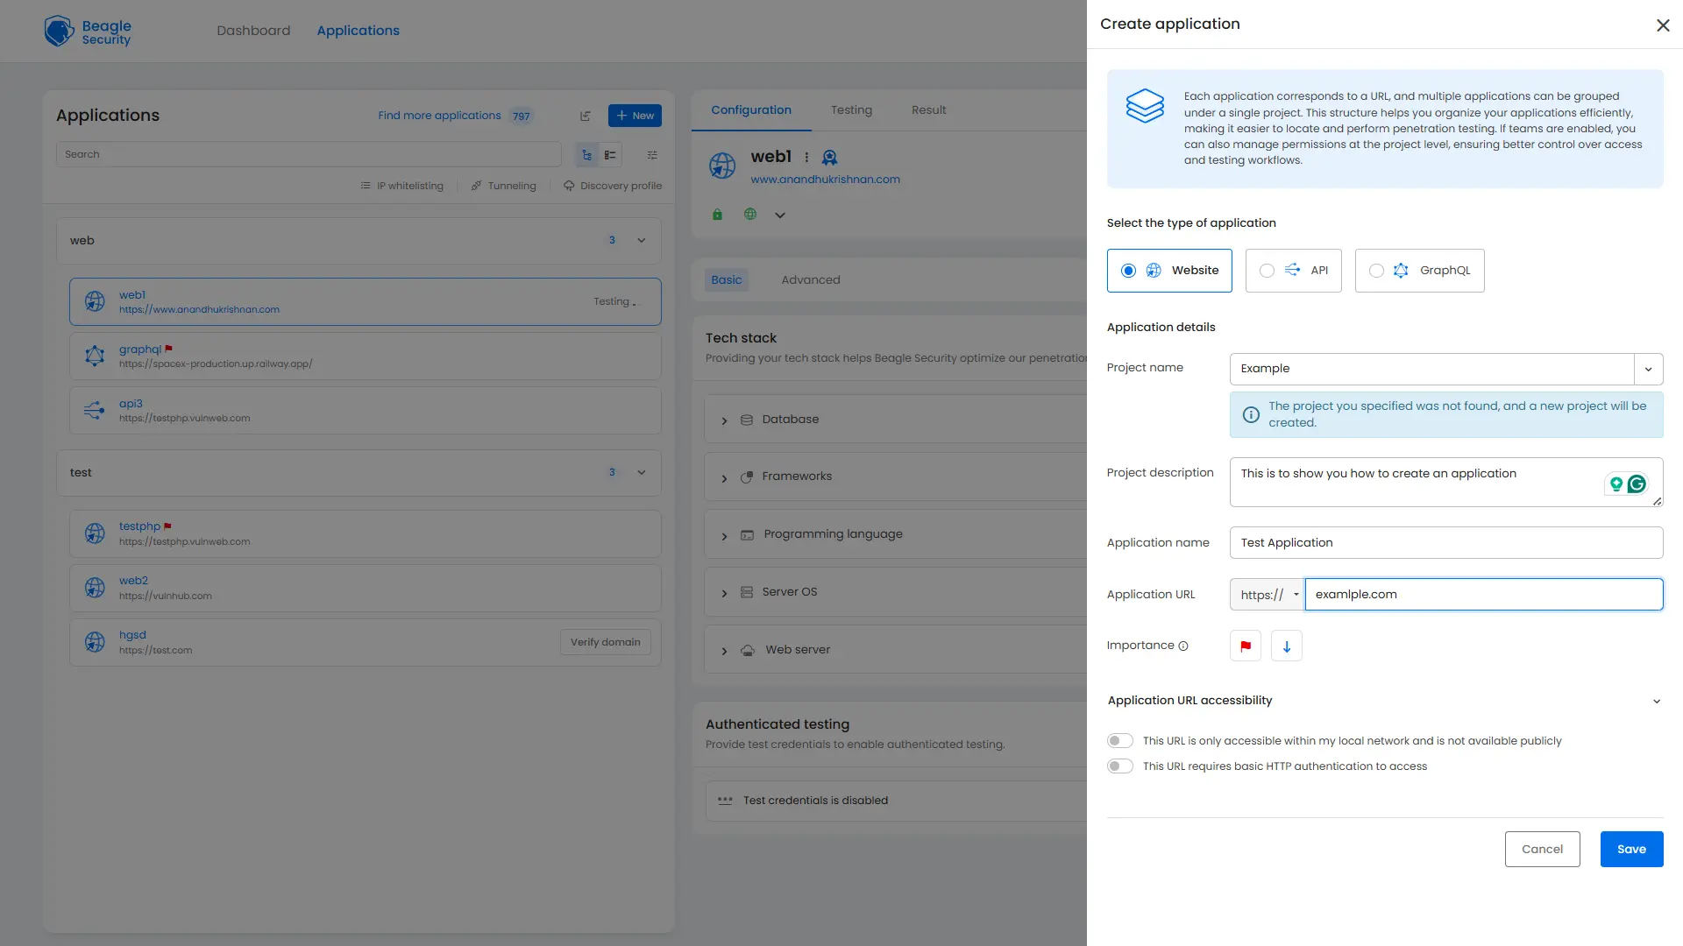
Task: Open the three-dot menu beside web1
Action: (x=807, y=157)
